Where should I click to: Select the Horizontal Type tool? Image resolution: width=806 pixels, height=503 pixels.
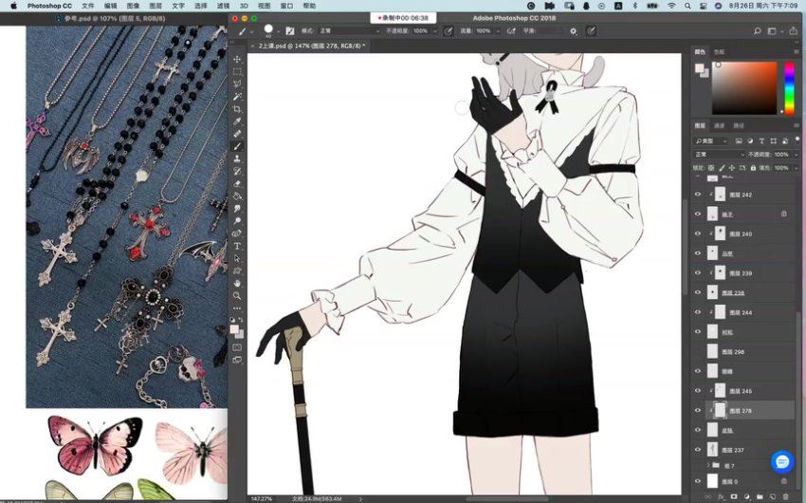point(237,246)
